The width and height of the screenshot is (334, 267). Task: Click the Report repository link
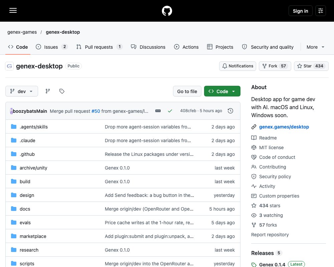point(270,235)
